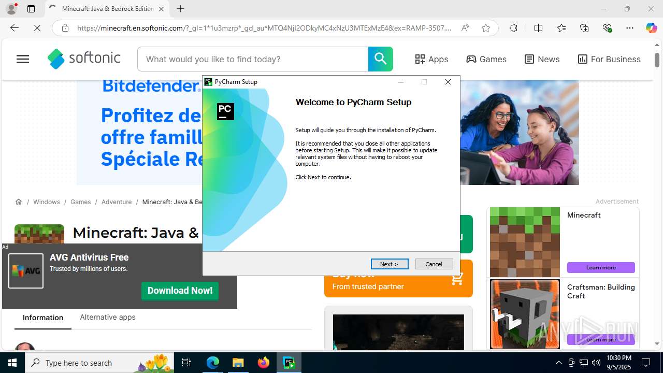The height and width of the screenshot is (373, 663).
Task: Open Microsoft Edge from the taskbar
Action: click(213, 363)
